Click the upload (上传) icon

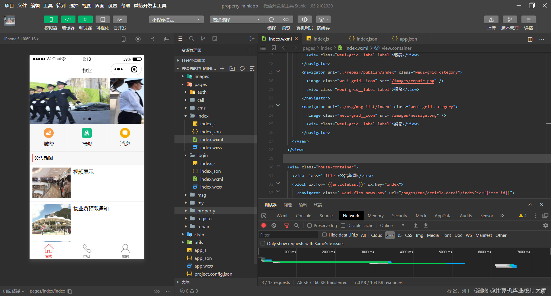click(x=491, y=20)
